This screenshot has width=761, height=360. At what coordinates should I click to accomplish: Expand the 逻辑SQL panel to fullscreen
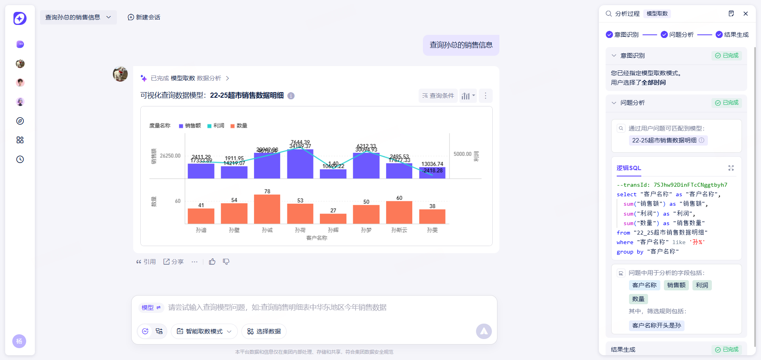[731, 168]
